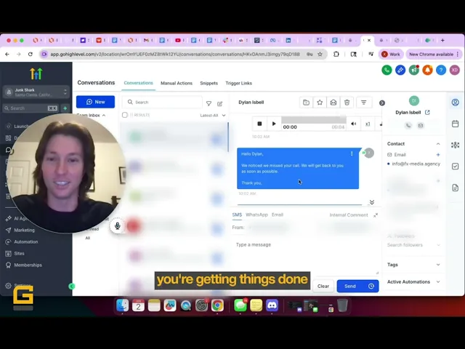Click the XD user avatar
This screenshot has height=349, width=465.
click(x=455, y=71)
